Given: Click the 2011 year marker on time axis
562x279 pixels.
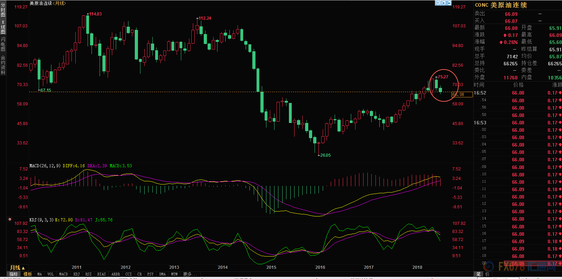Looking at the screenshot, I should point(76,267).
